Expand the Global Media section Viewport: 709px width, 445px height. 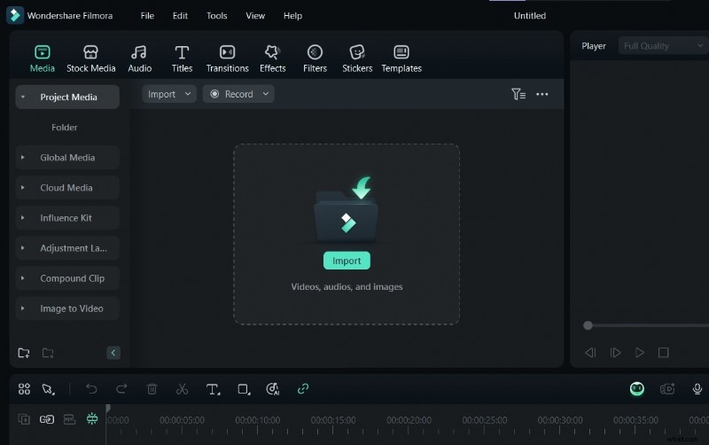[67, 158]
